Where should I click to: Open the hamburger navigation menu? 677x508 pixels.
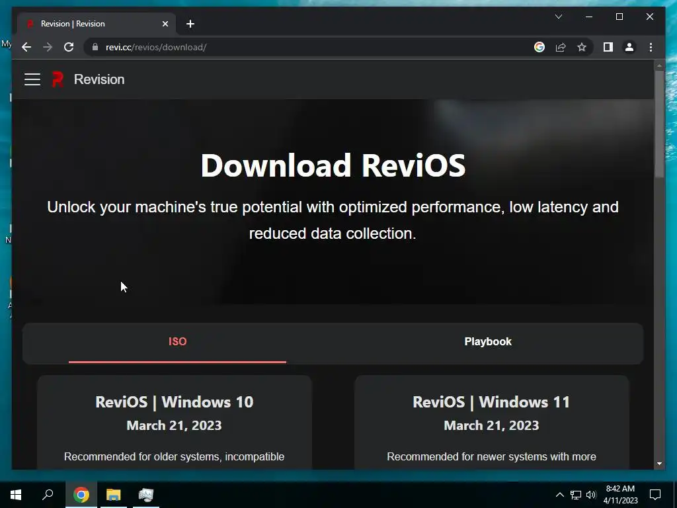pos(32,79)
